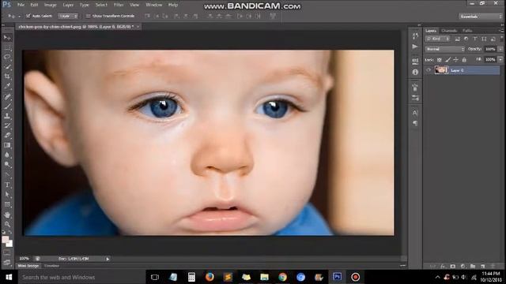Toggle lock position icon
Screen dimensions: 506x284
pos(455,60)
